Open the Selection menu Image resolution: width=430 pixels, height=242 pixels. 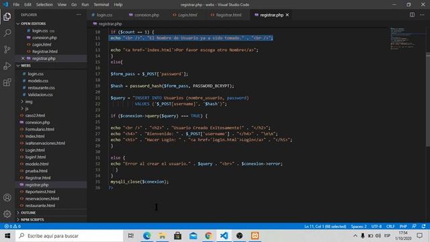click(44, 5)
